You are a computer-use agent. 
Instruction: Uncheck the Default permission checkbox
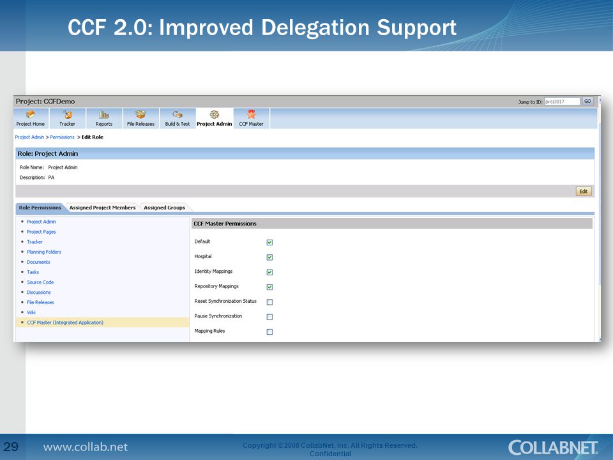pos(269,243)
